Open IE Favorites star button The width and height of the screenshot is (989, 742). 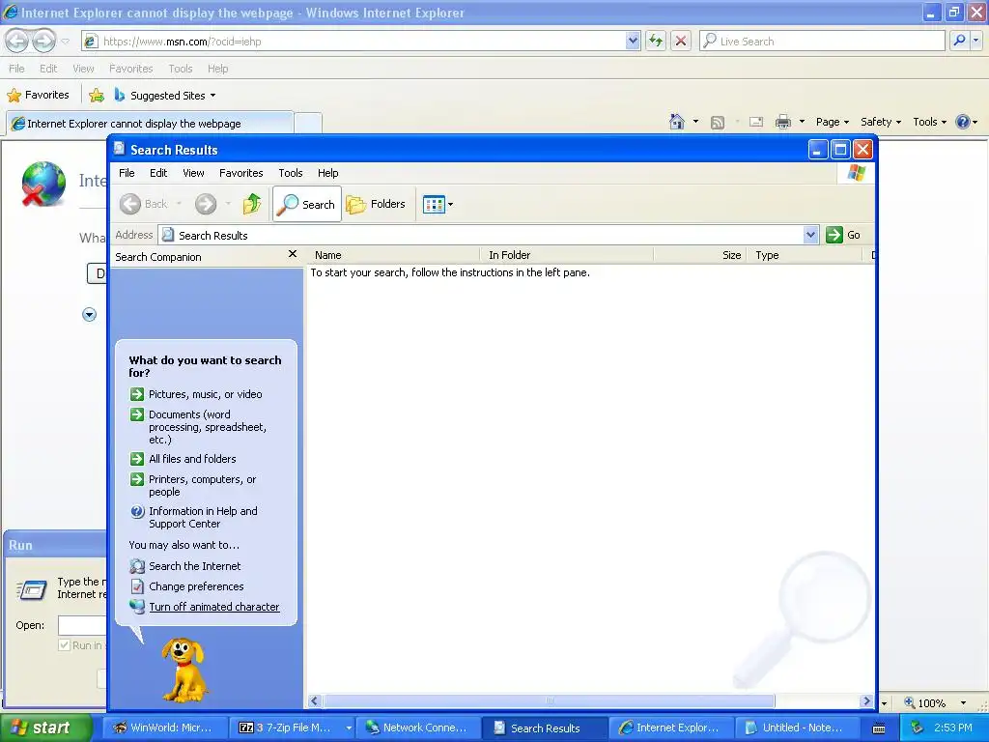click(x=39, y=96)
